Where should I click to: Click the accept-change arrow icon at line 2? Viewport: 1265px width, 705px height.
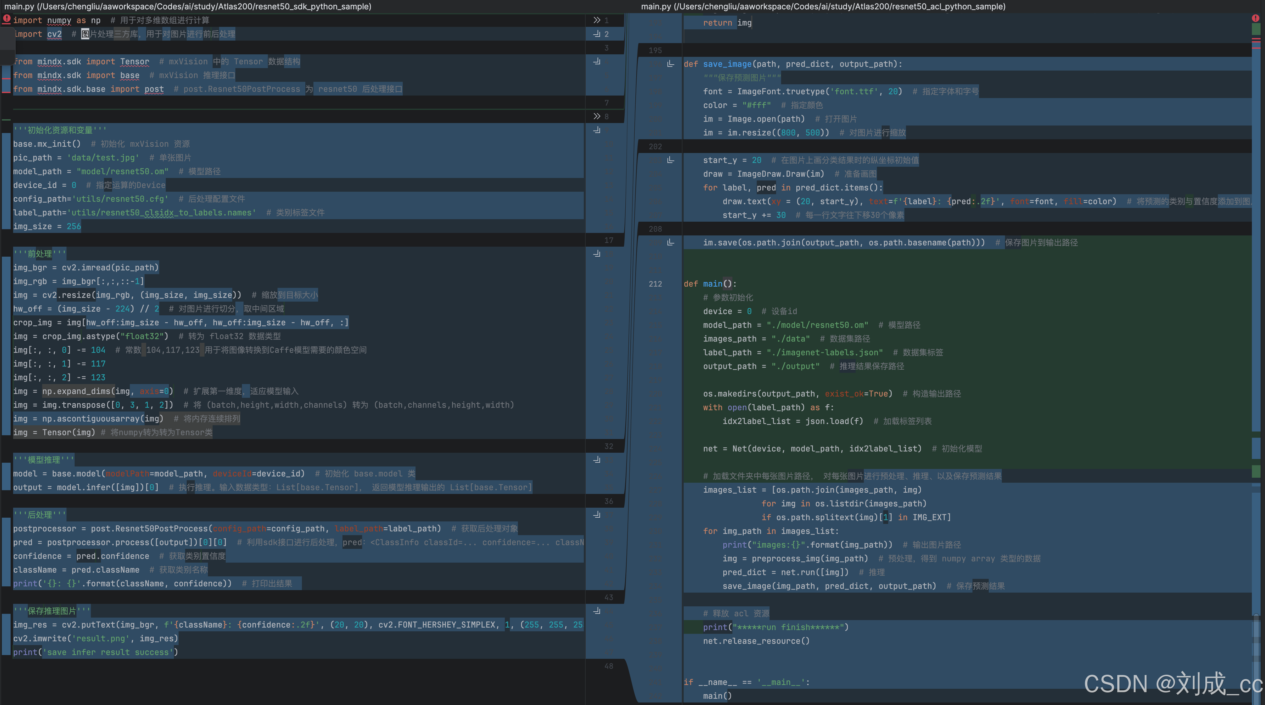tap(596, 34)
